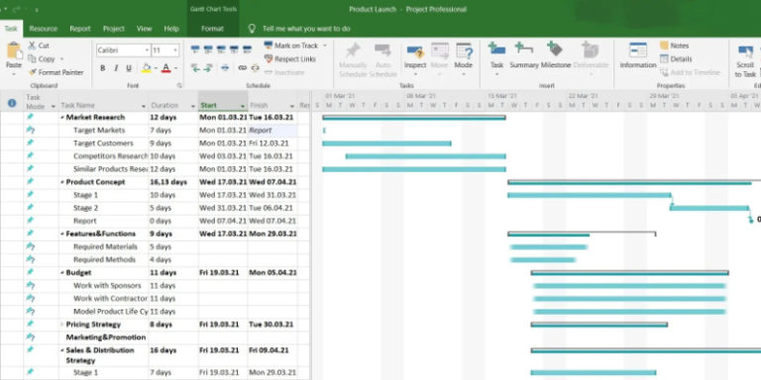761x380 pixels.
Task: Open the Mark on Track dropdown arrow
Action: tap(325, 46)
